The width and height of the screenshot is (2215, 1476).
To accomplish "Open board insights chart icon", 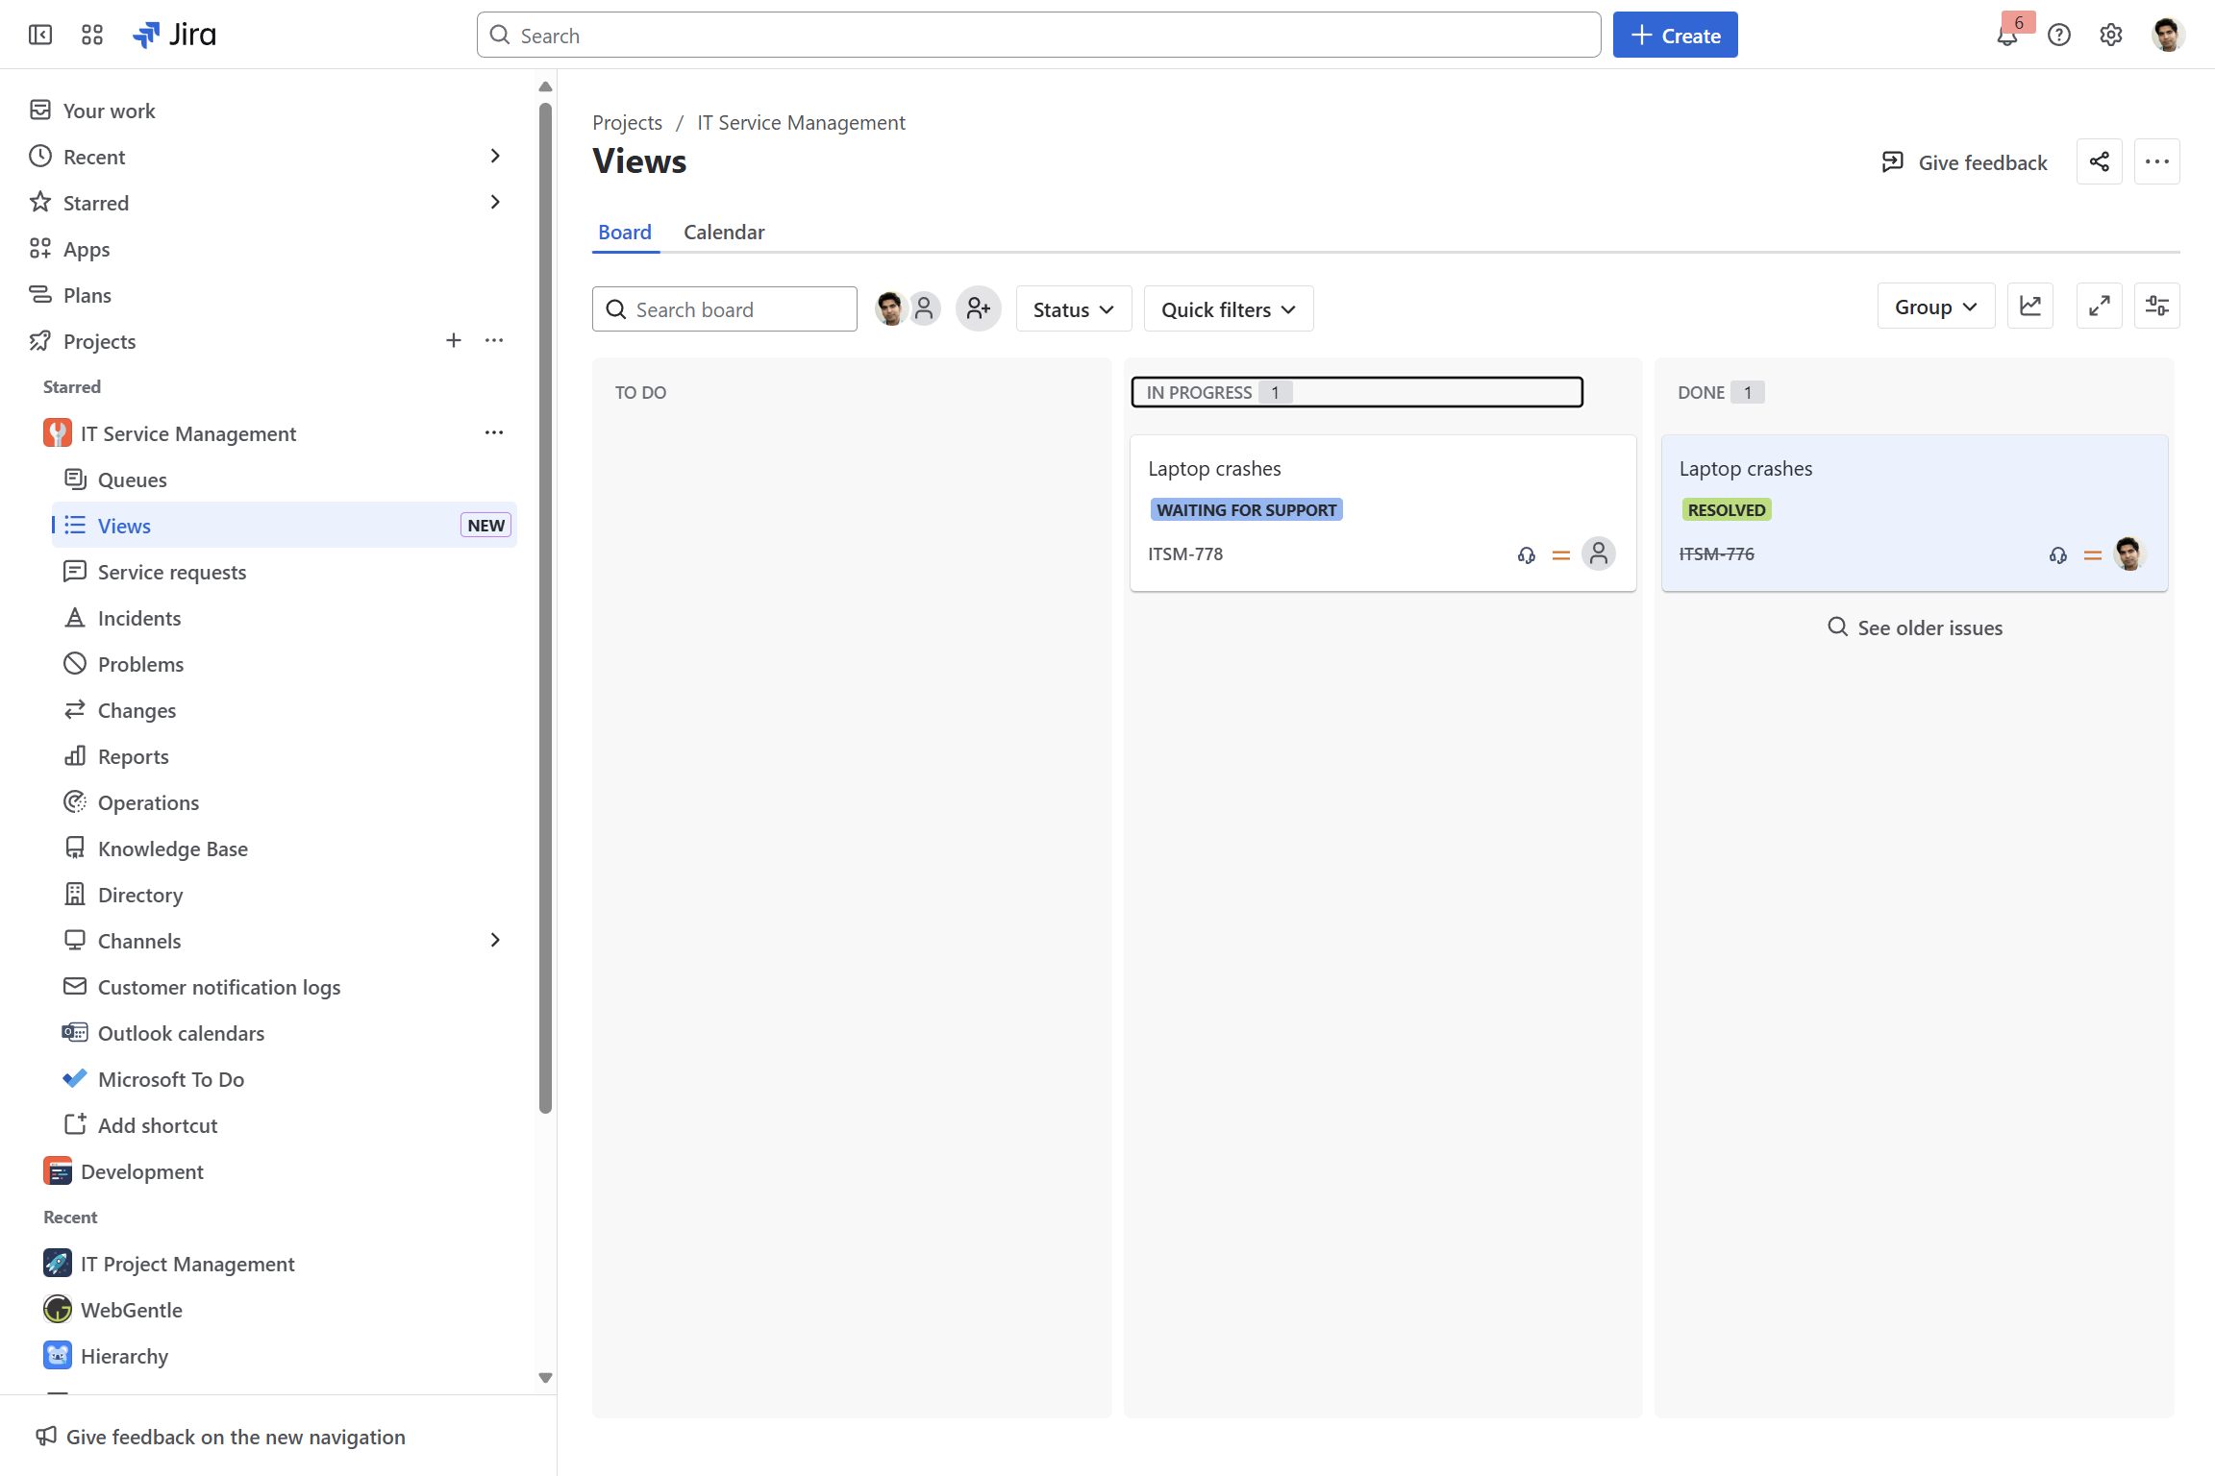I will click(2029, 307).
